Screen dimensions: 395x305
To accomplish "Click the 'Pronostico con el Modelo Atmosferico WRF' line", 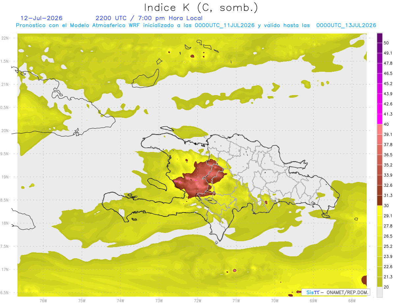I will (196, 25).
